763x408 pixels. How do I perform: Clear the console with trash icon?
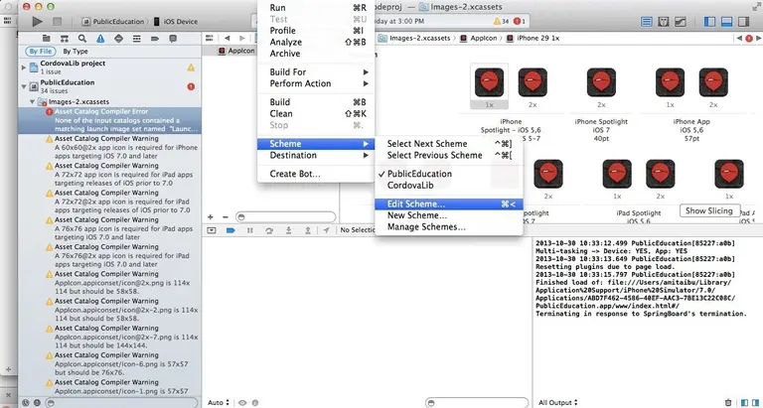click(x=728, y=402)
